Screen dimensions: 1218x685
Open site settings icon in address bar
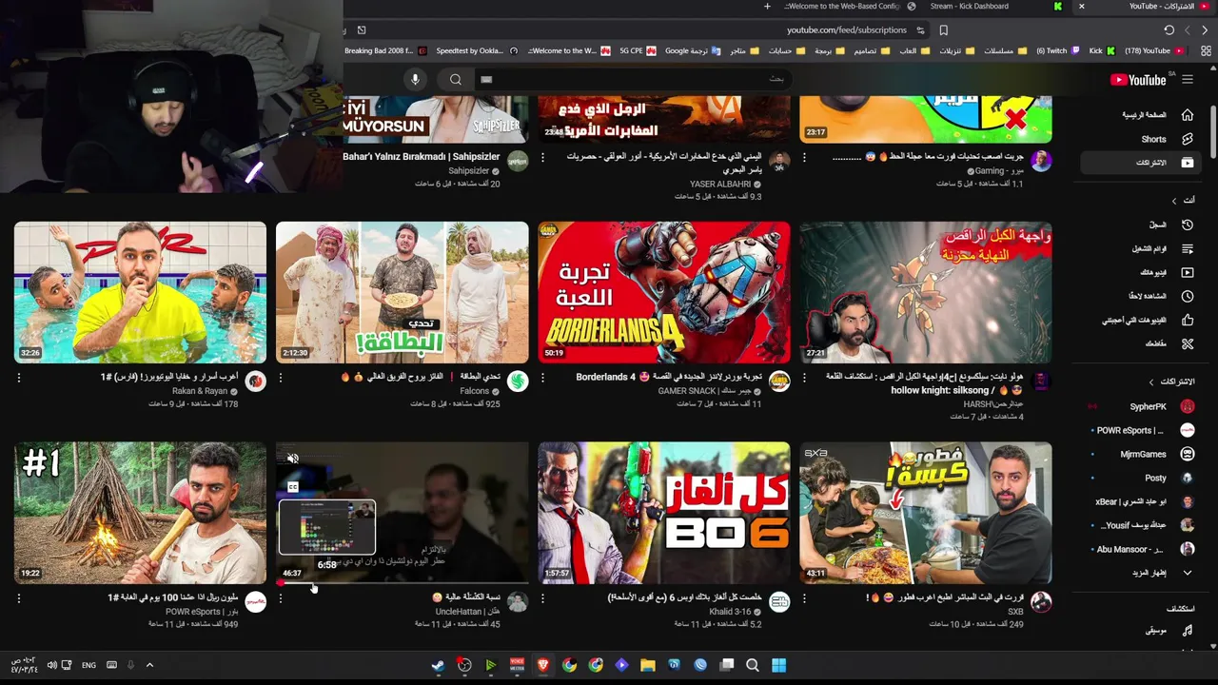tap(920, 30)
